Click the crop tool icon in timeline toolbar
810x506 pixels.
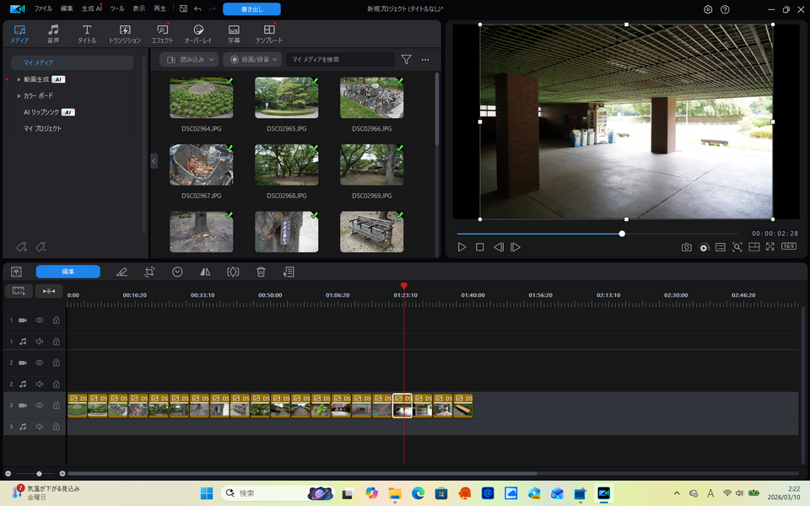(149, 272)
